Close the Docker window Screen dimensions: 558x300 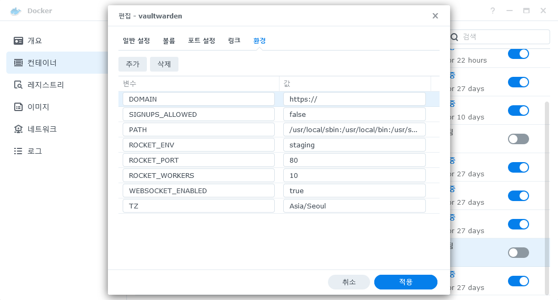543,11
